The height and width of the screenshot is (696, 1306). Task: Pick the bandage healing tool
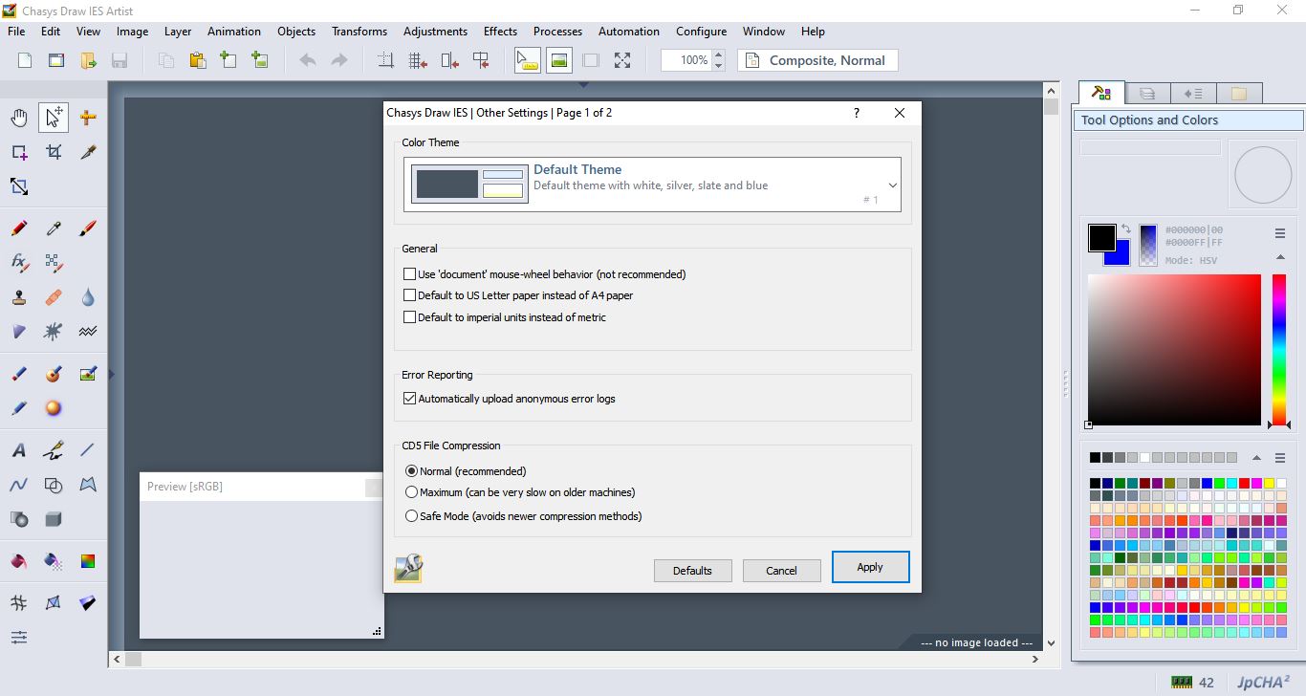click(x=54, y=297)
